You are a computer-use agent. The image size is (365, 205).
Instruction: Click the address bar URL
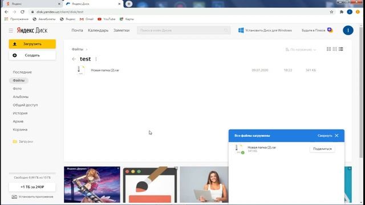pos(60,12)
